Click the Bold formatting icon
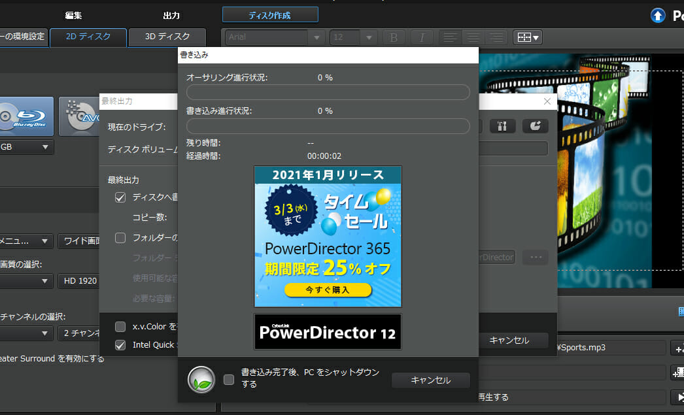Viewport: 684px width, 415px height. [394, 37]
